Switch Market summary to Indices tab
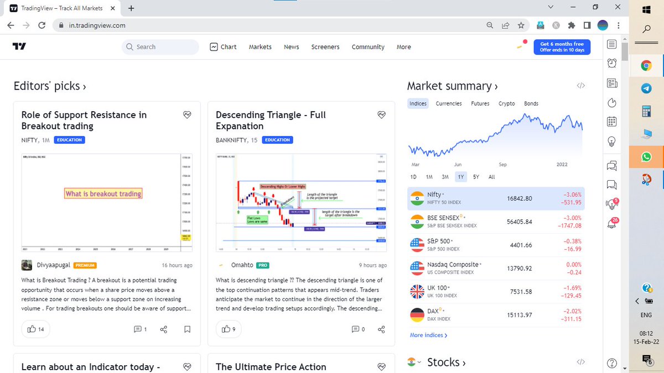Screen dimensions: 664x373 pyautogui.click(x=418, y=103)
